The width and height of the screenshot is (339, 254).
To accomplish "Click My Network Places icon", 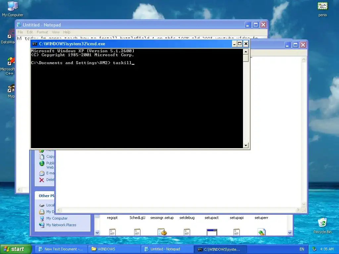I will (x=42, y=225).
